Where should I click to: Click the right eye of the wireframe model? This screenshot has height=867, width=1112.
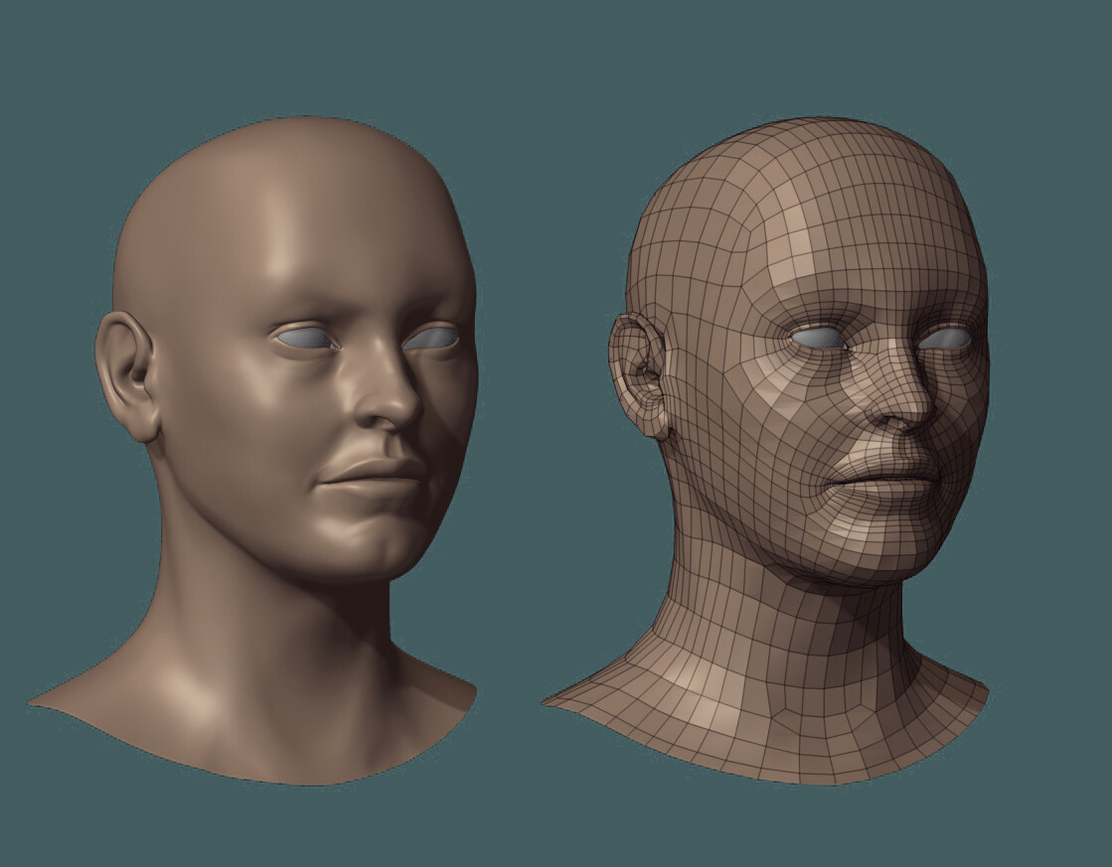pos(949,340)
